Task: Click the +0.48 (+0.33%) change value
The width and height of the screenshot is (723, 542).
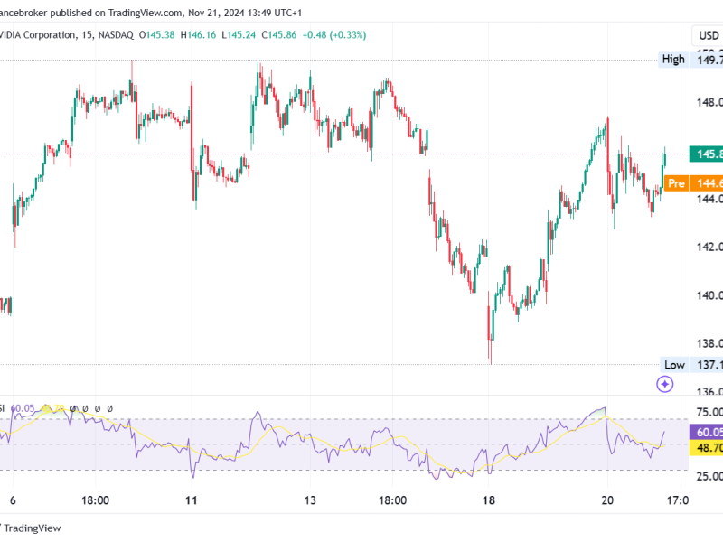Action: 333,35
